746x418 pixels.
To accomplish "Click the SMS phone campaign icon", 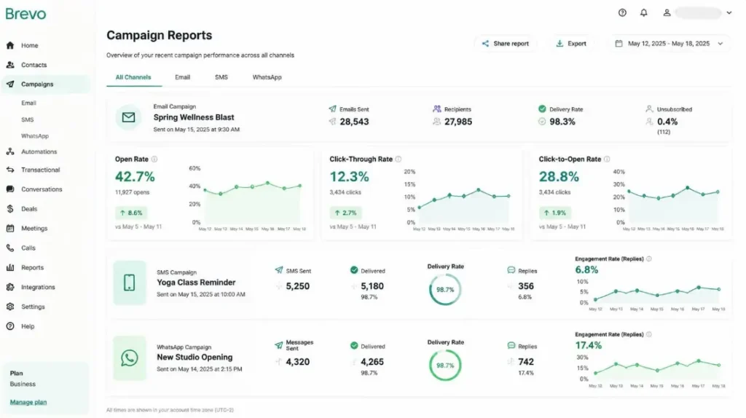I will tap(130, 283).
